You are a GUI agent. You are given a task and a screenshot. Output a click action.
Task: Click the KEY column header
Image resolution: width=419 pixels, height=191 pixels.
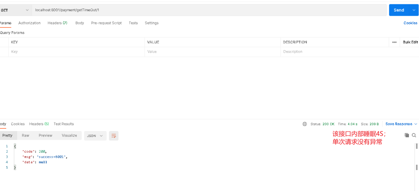coord(14,42)
